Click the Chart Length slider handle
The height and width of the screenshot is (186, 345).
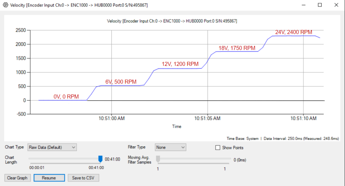(100, 159)
